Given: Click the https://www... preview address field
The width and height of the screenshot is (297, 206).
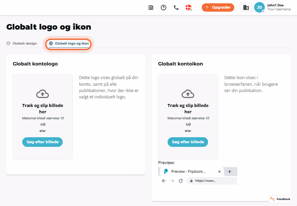Looking at the screenshot, I should [212, 181].
